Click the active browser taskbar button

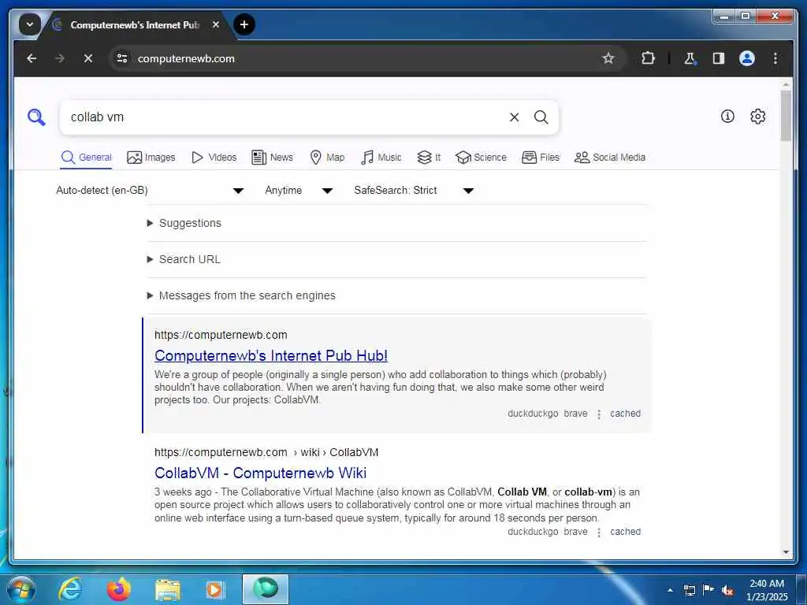266,589
